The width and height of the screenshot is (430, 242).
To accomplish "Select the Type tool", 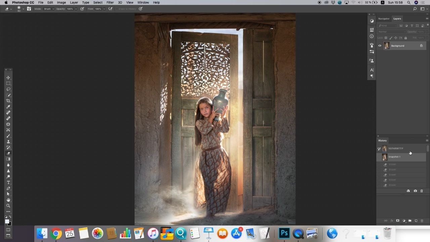I will [8, 183].
